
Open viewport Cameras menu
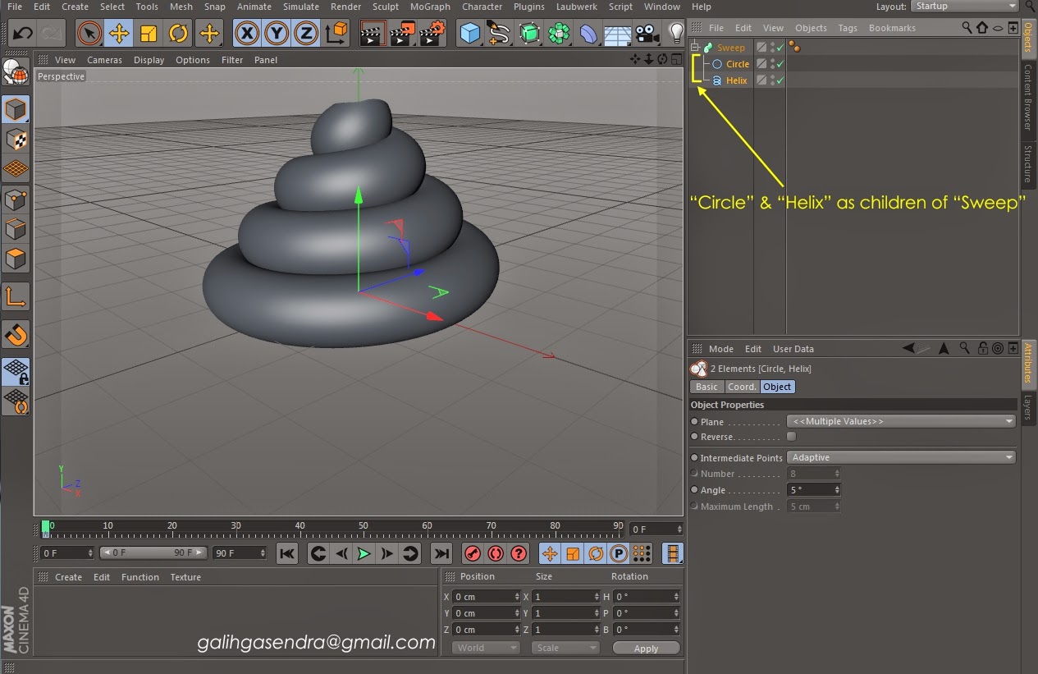104,60
